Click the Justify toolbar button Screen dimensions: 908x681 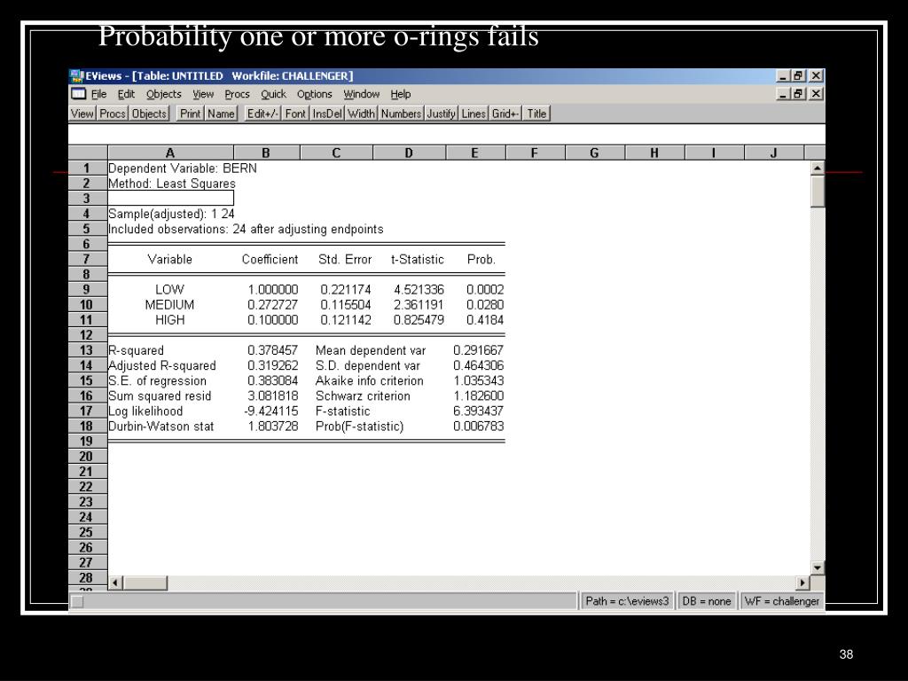pyautogui.click(x=442, y=113)
